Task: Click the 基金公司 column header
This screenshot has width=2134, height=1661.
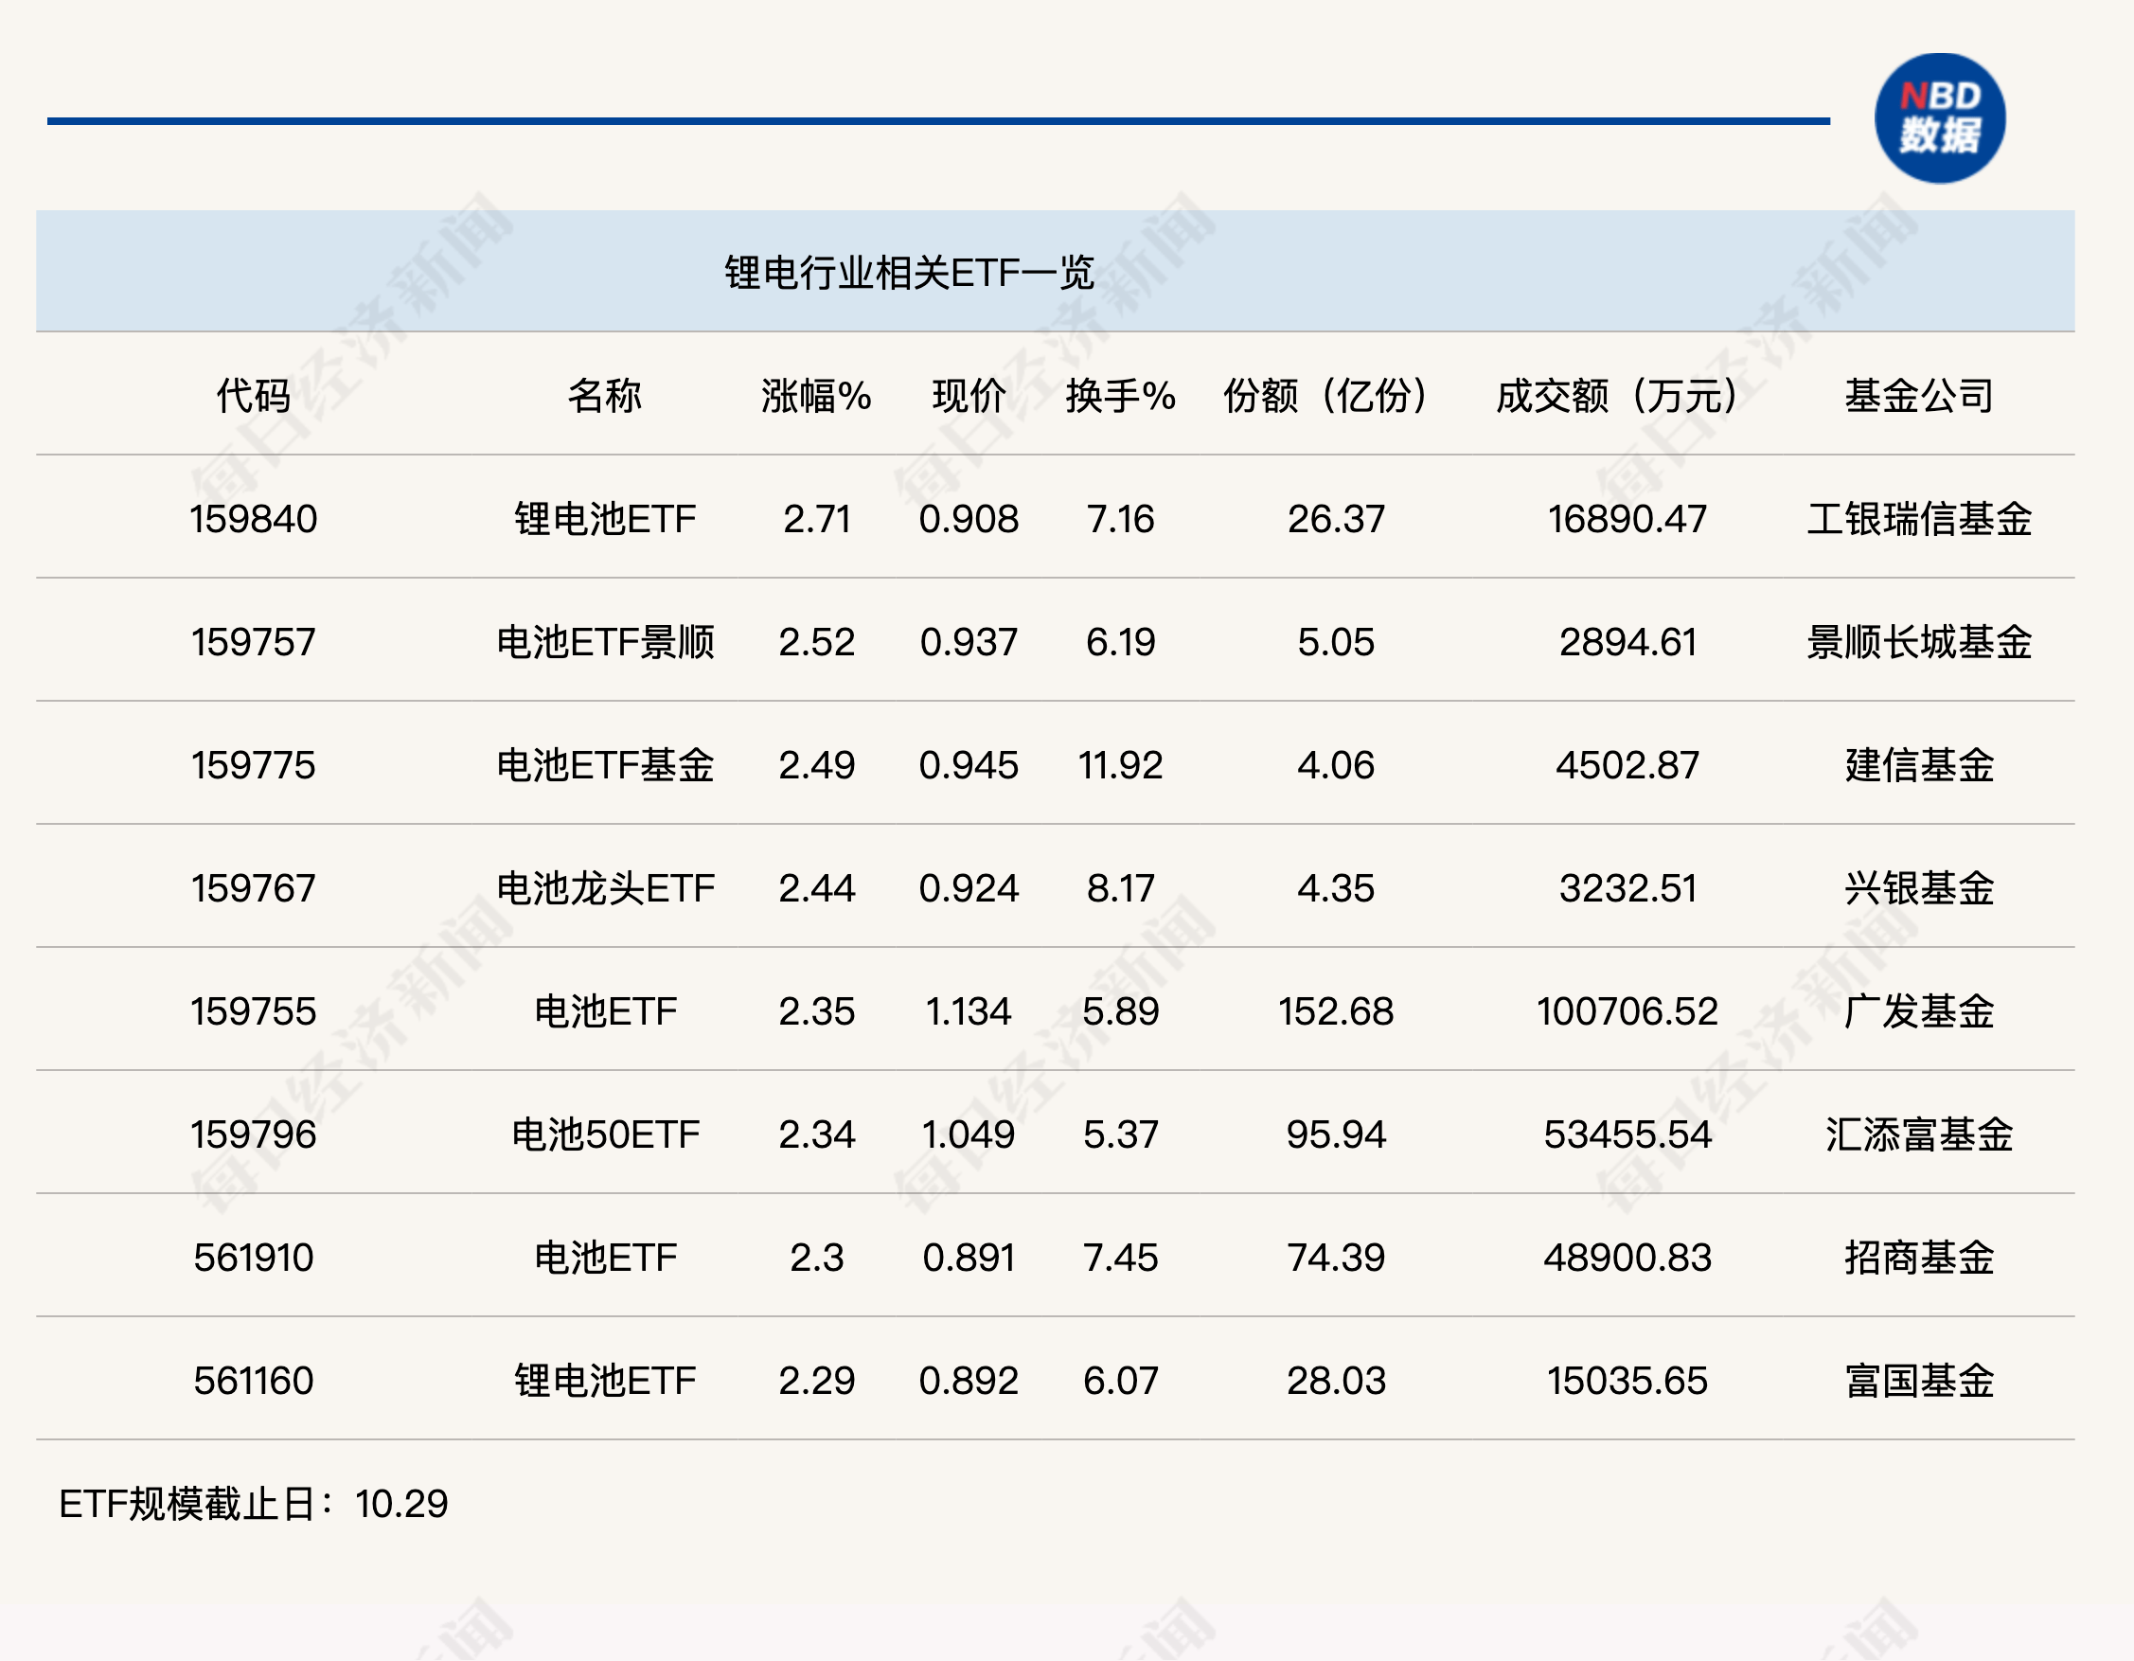Action: [1918, 396]
